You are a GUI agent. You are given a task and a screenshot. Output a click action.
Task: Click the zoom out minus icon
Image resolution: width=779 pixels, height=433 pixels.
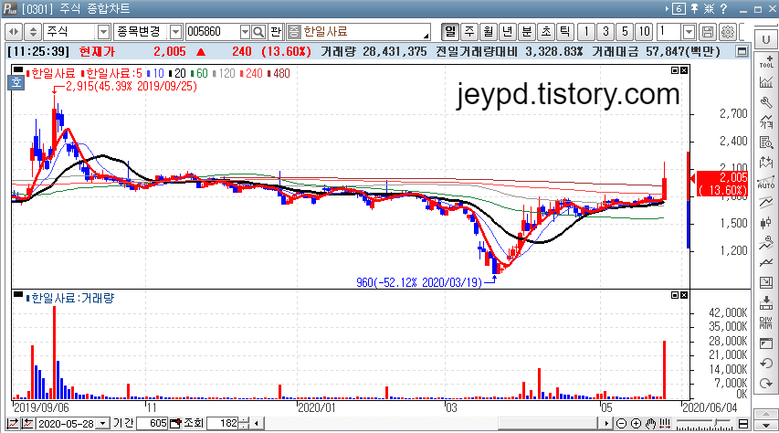[x=621, y=424]
